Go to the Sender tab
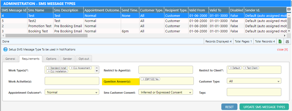The height and width of the screenshot is (111, 292). coord(68,59)
